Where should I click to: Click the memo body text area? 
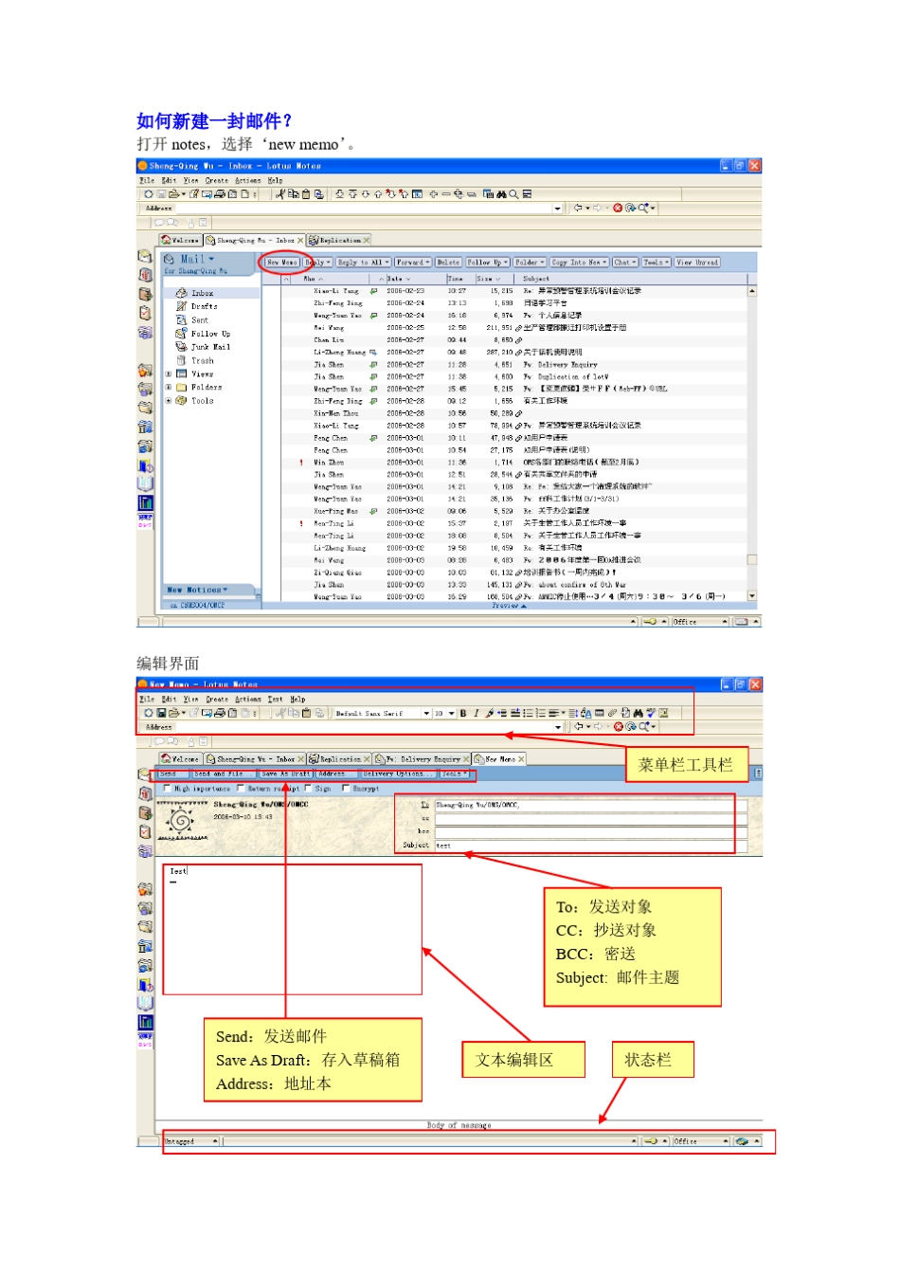pyautogui.click(x=293, y=929)
